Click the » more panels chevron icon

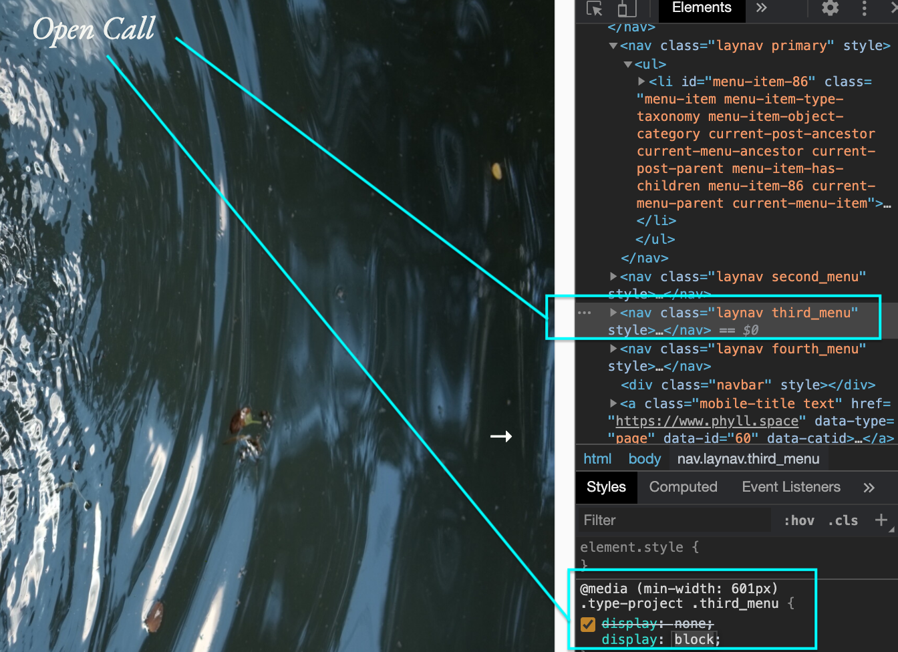tap(761, 9)
